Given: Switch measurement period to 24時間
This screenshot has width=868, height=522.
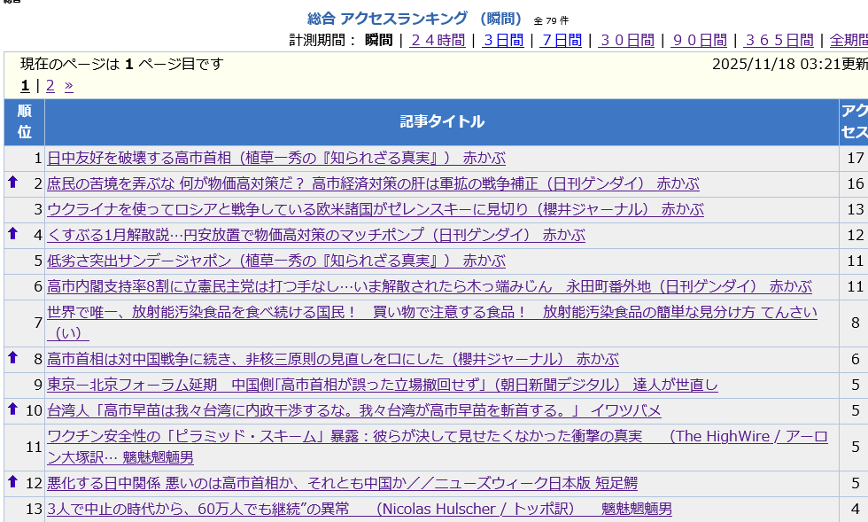Looking at the screenshot, I should click(x=438, y=40).
